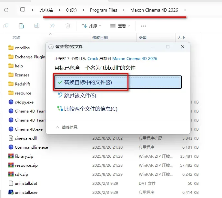
Task: Select the uninstall.dat file
Action: pyautogui.click(x=23, y=183)
